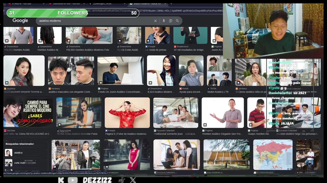Open the man eating on couch thumbnail

(89, 35)
